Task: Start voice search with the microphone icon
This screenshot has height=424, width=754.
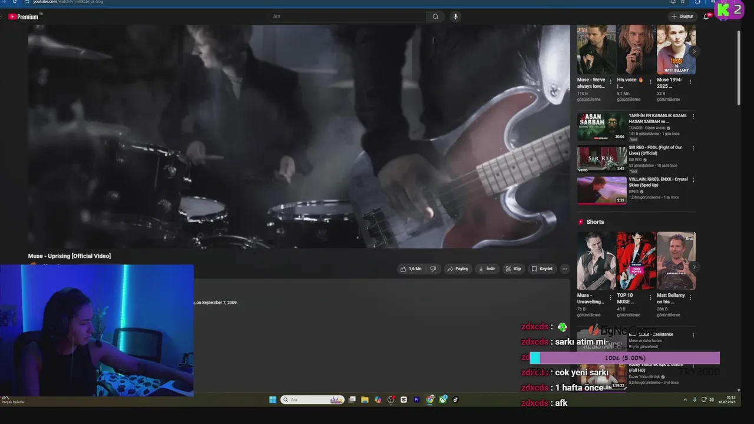Action: point(455,16)
